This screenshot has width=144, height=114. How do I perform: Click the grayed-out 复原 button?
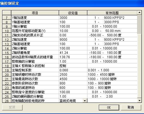(x=12, y=107)
